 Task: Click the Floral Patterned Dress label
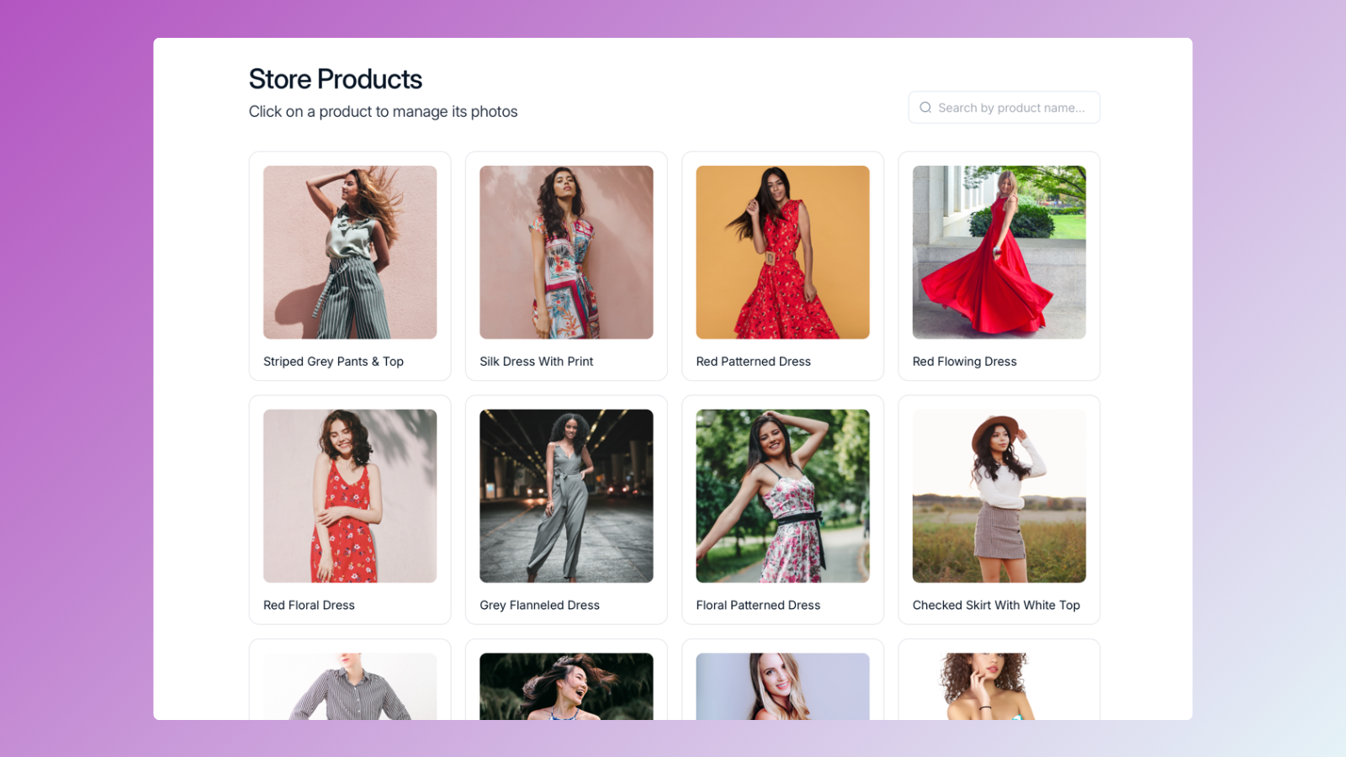click(757, 605)
